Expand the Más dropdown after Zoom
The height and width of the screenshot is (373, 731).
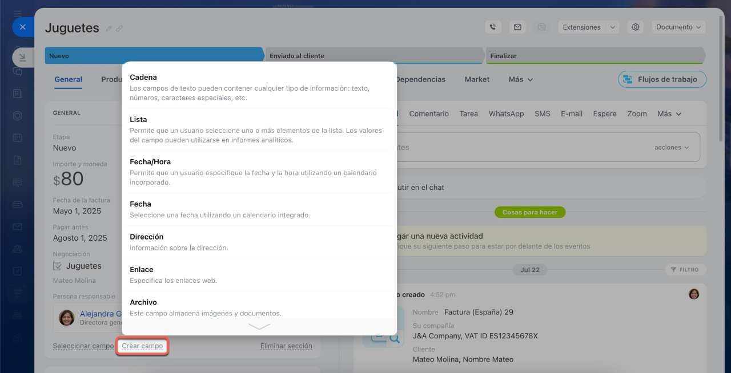point(669,113)
